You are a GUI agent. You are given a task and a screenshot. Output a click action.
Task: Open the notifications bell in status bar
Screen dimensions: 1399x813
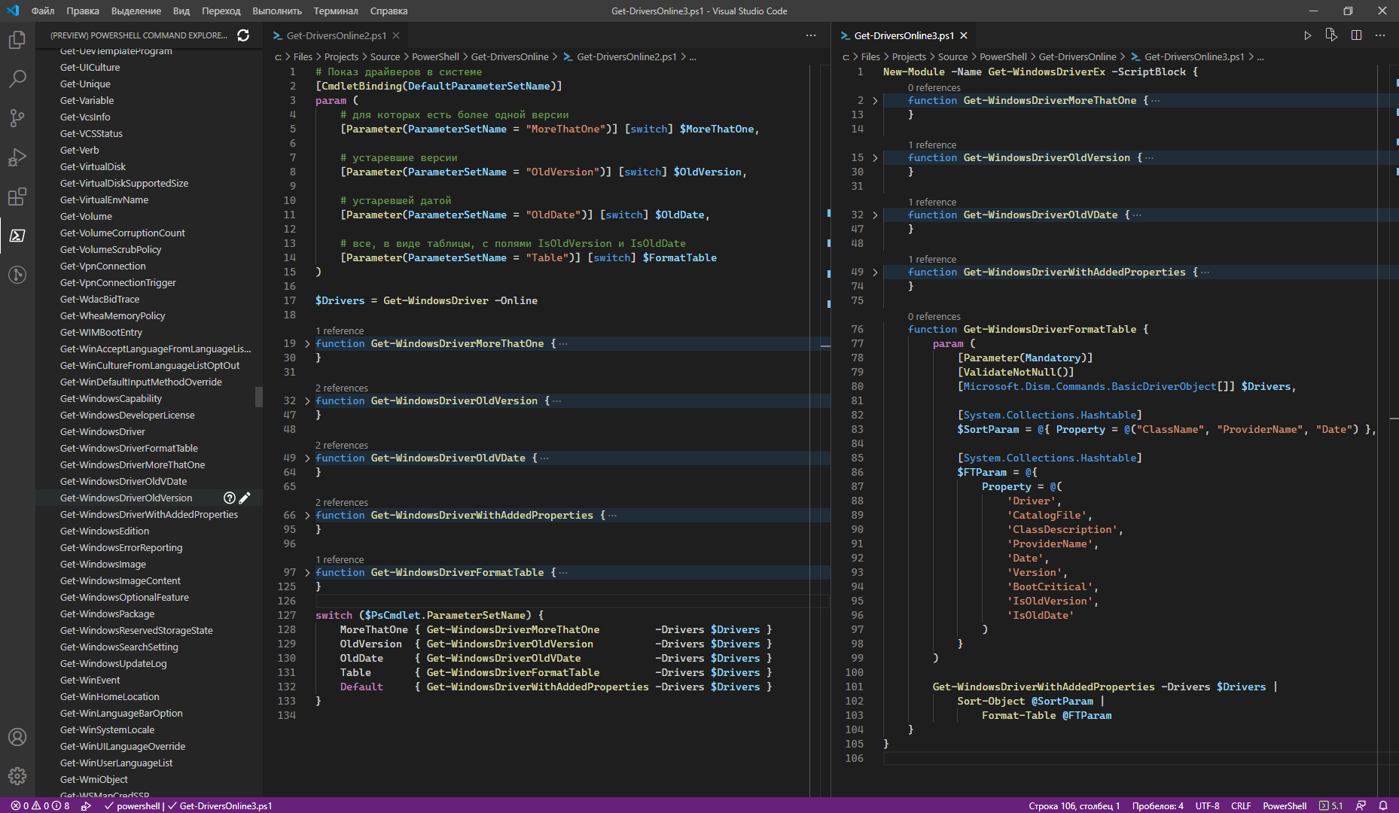tap(1383, 805)
